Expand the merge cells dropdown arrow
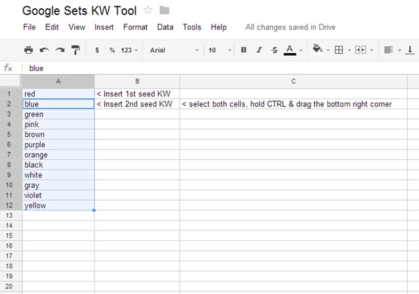 (372, 50)
